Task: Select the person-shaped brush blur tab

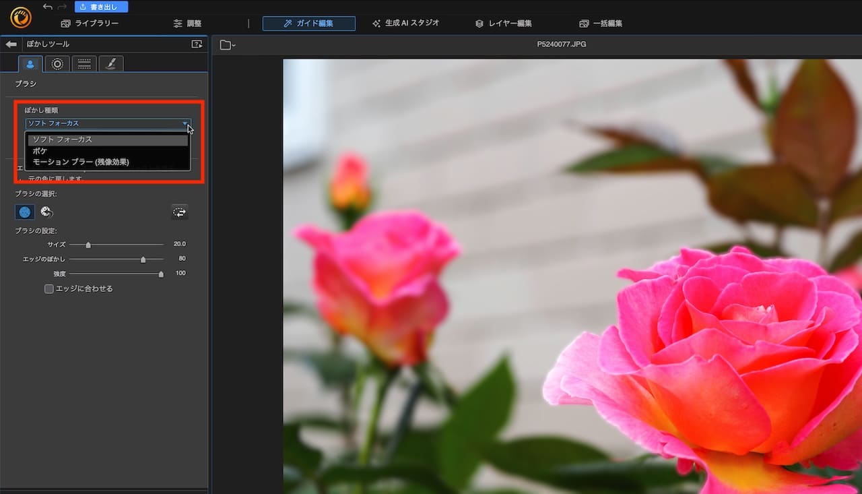Action: point(30,64)
